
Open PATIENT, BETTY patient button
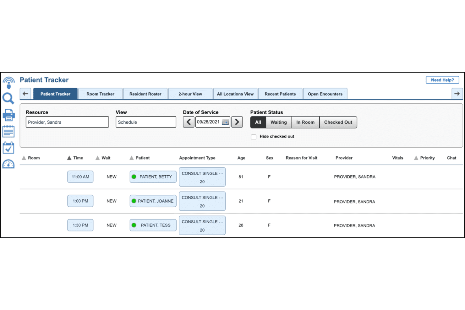coord(153,177)
